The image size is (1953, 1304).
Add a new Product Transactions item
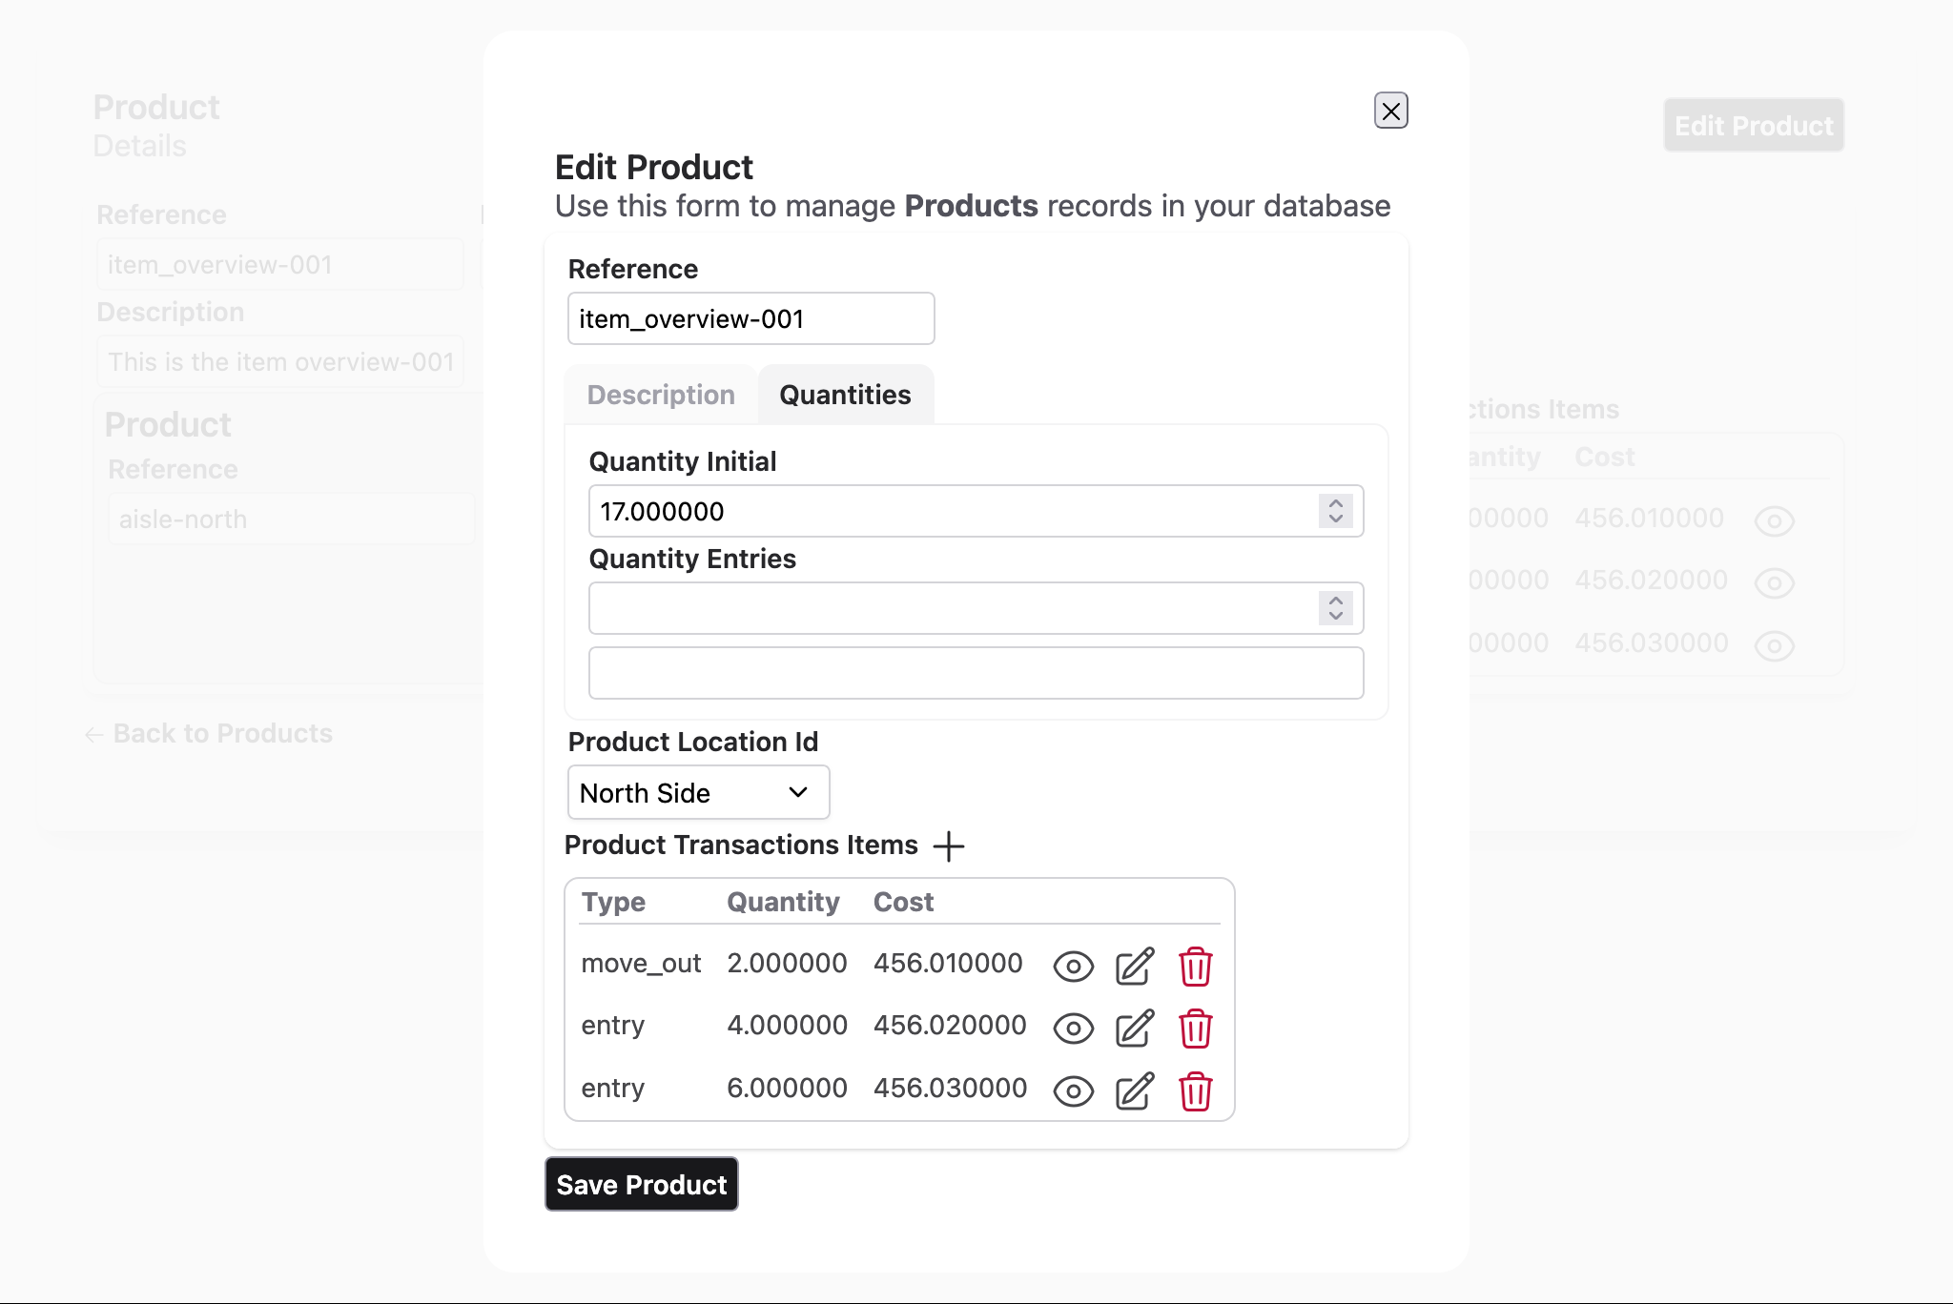[949, 846]
